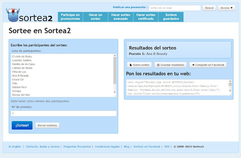Select 'Hacer sorteo certificado' tab
This screenshot has width=241, height=158.
tap(146, 17)
